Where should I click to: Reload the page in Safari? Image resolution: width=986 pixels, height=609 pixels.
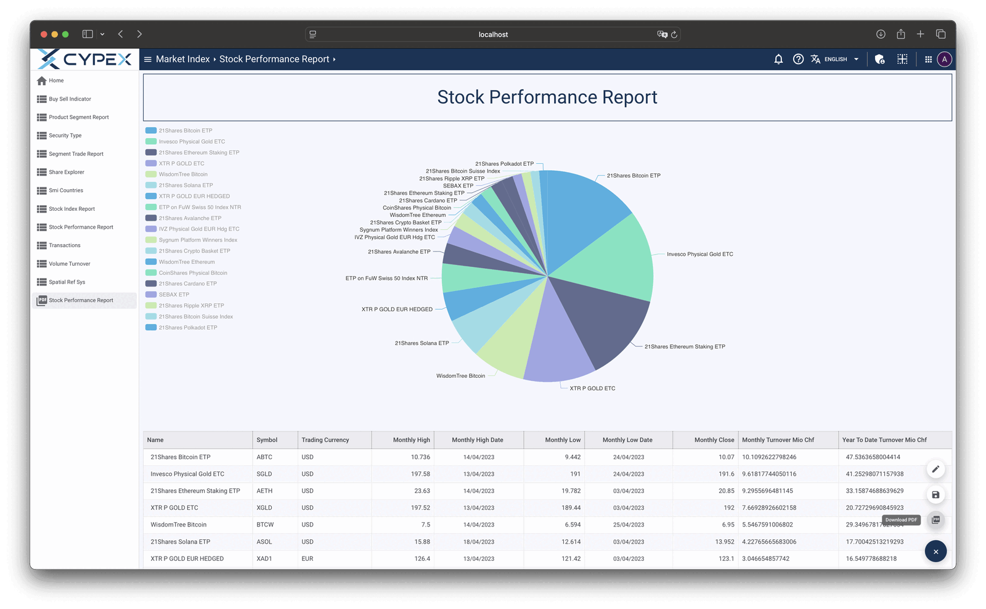coord(674,35)
